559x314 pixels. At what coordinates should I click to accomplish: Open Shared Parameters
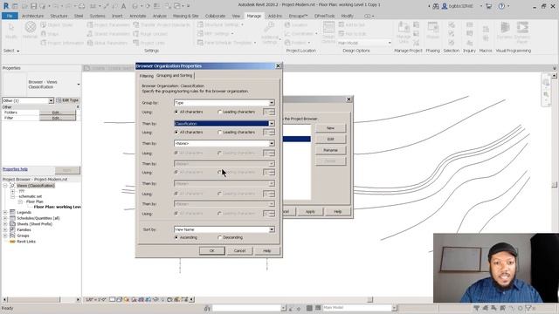(108, 34)
